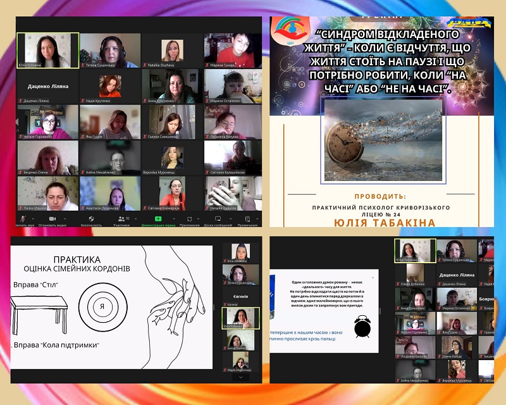Click participant count 92 in toolbar
The height and width of the screenshot is (405, 506).
[128, 218]
